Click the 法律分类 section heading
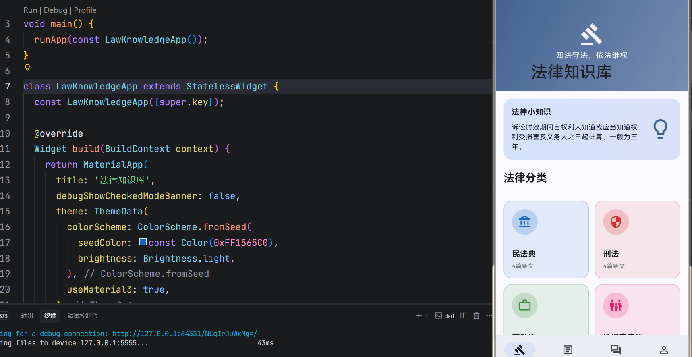This screenshot has height=357, width=692. pyautogui.click(x=525, y=178)
